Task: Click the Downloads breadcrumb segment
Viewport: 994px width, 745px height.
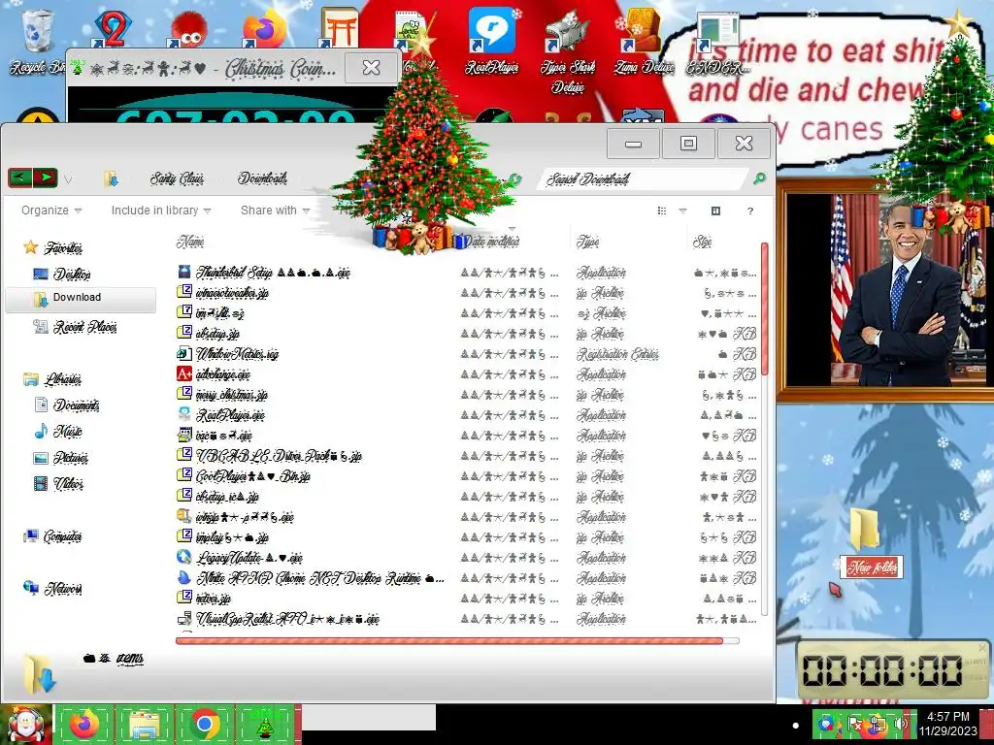Action: [x=262, y=178]
